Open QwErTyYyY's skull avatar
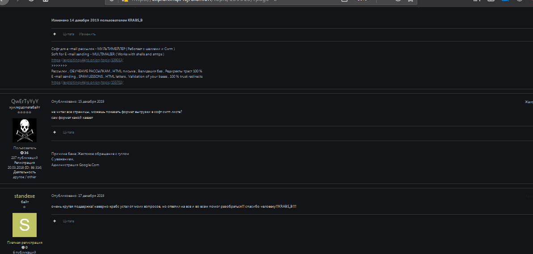Screen dimensions: 533x254 point(25,130)
